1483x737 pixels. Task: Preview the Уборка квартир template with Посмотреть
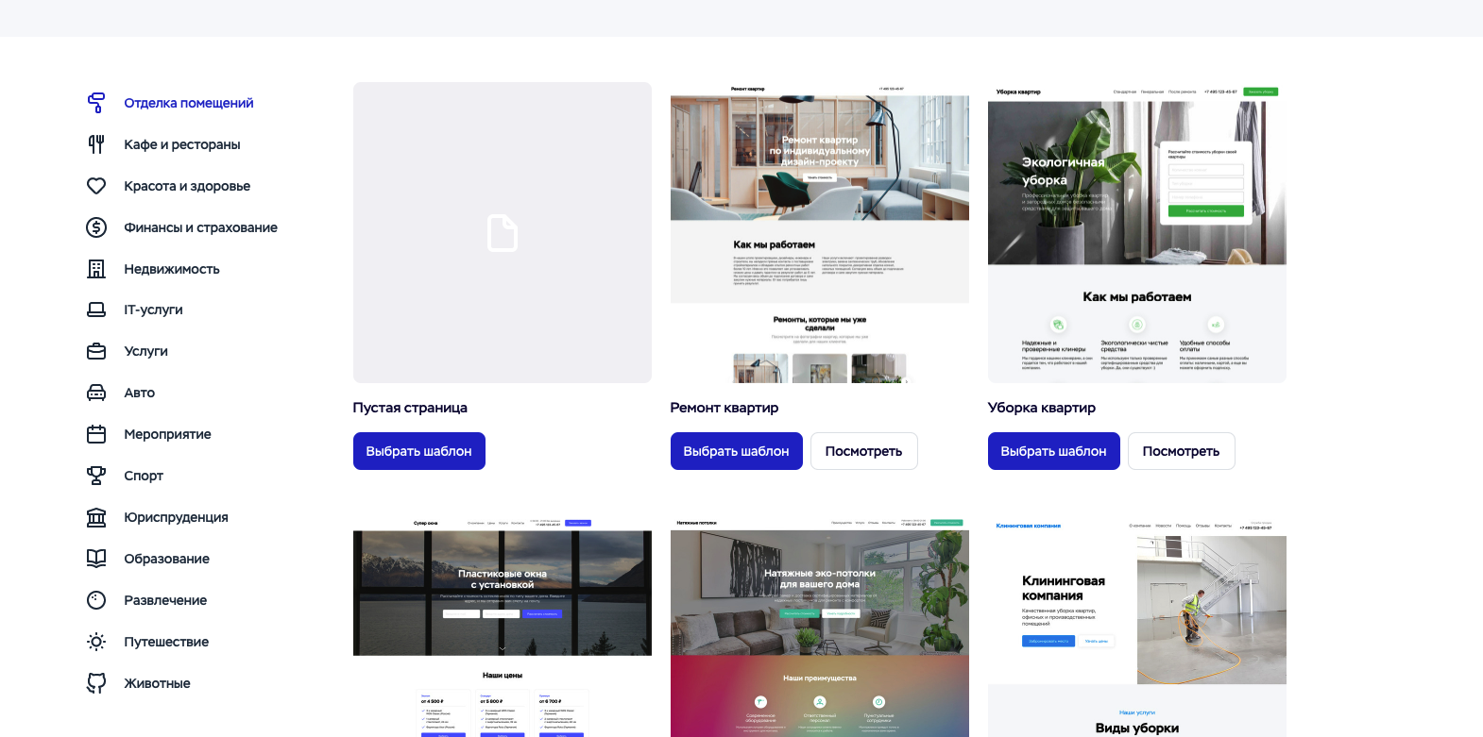click(1181, 451)
